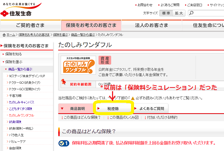
Task: Expand 保険を知る sidebar section
Action: 27,54
